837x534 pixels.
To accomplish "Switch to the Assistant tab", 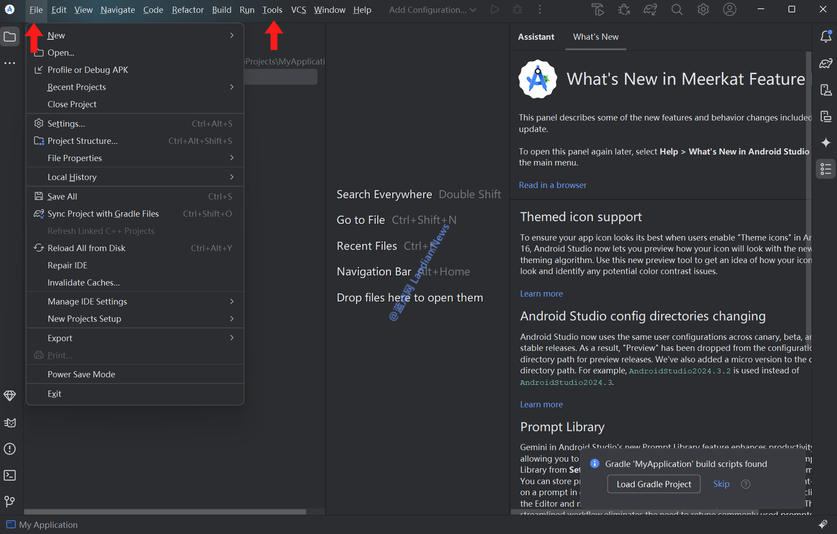I will coord(536,37).
